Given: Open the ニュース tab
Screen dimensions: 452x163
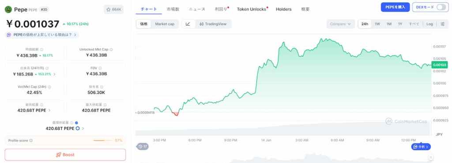Looking at the screenshot, I should pos(197,9).
